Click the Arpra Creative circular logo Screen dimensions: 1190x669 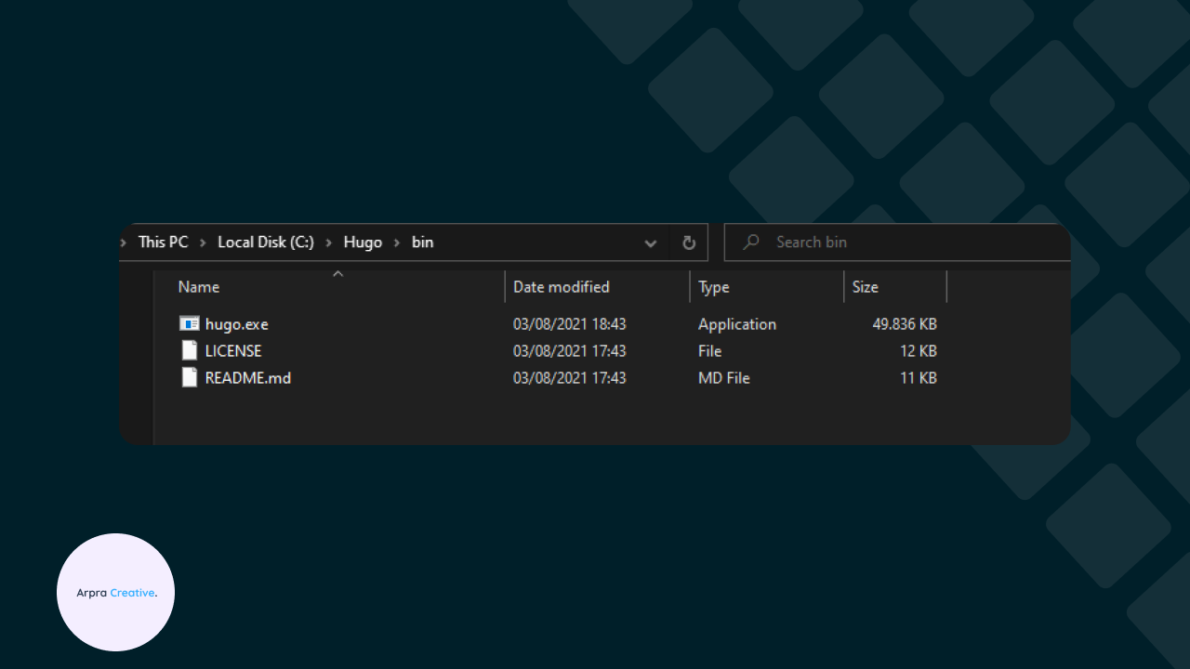click(x=116, y=592)
